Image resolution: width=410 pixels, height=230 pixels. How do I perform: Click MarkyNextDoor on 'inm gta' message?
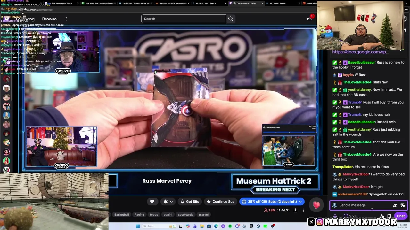point(356,187)
